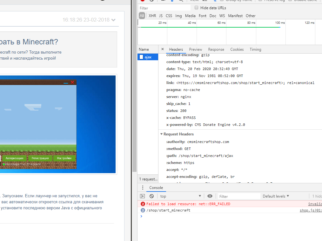Switch to the Timing tab

[255, 49]
